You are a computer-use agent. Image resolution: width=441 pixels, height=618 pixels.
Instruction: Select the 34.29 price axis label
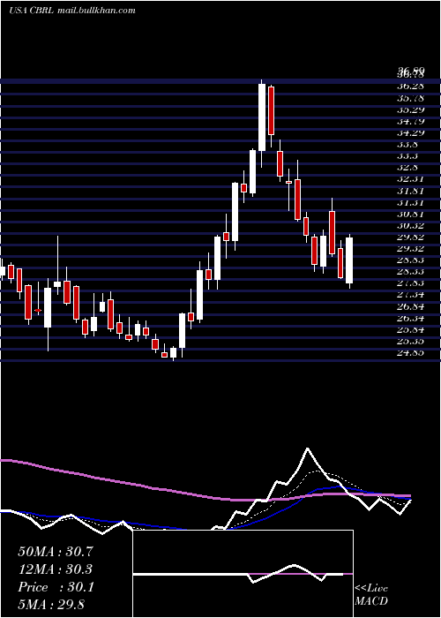tap(411, 132)
